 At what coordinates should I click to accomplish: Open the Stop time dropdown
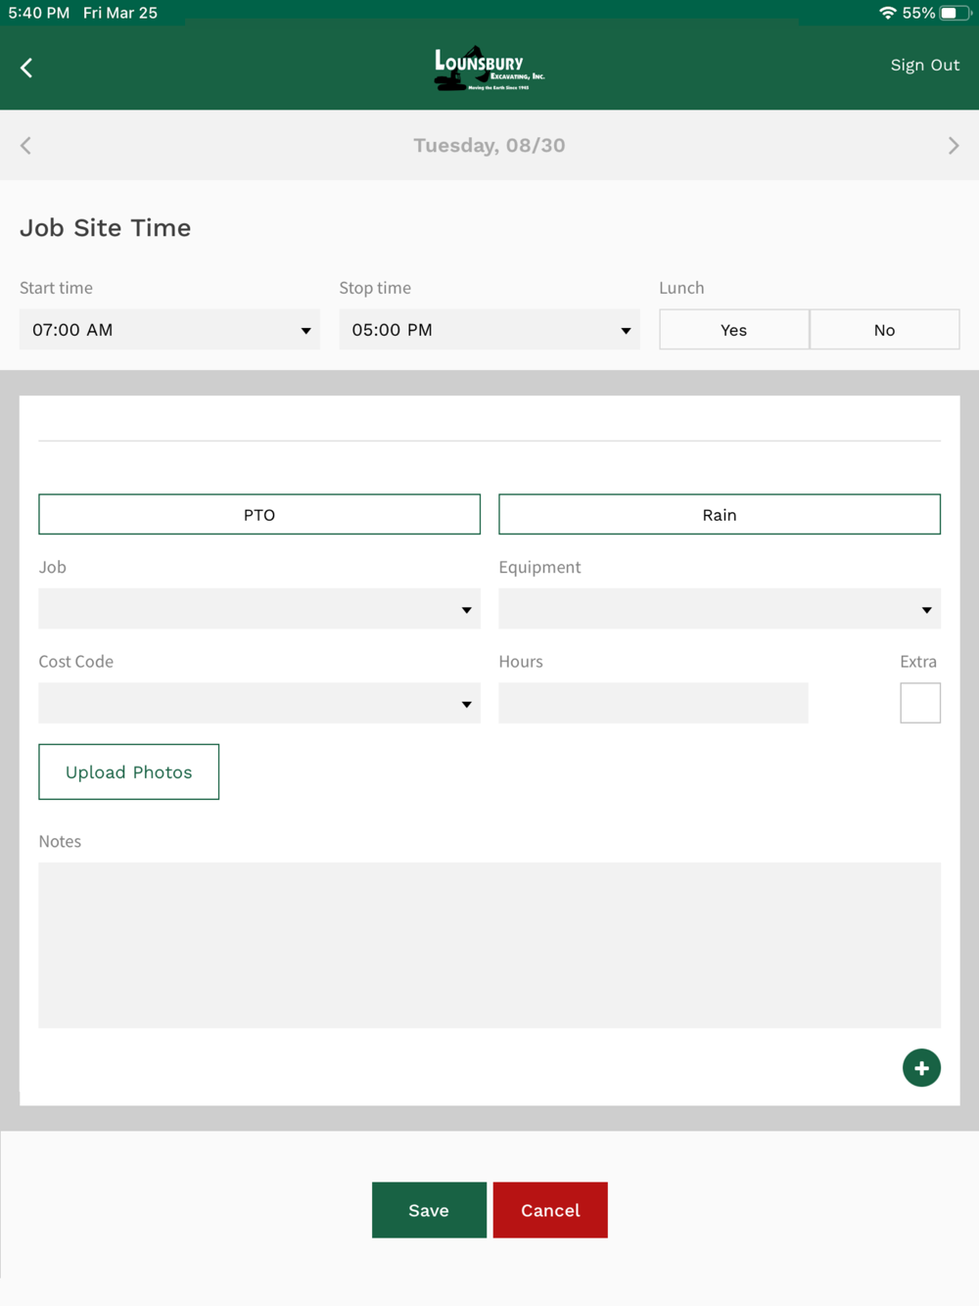pyautogui.click(x=489, y=330)
